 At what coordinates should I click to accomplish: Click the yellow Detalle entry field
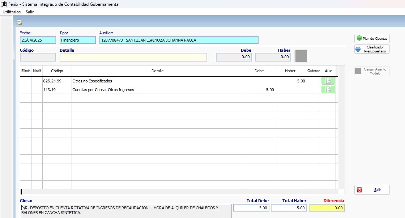(133, 57)
